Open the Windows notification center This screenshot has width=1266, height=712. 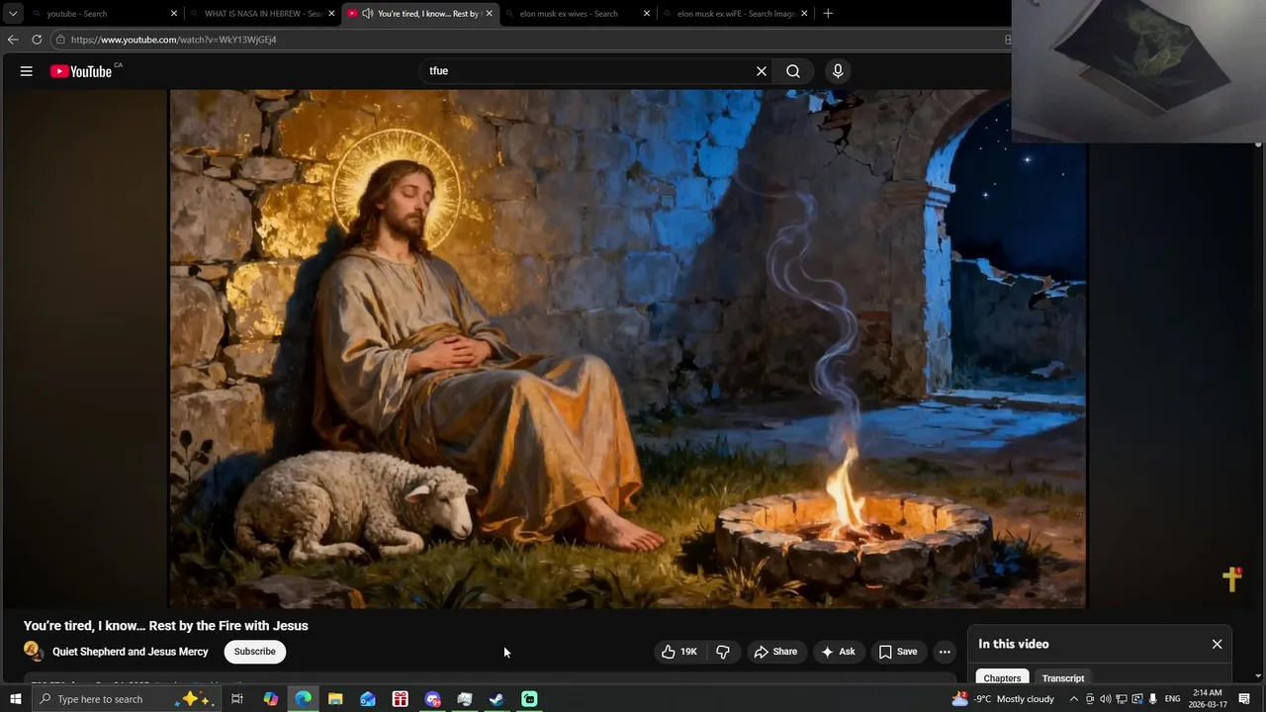coord(1244,699)
